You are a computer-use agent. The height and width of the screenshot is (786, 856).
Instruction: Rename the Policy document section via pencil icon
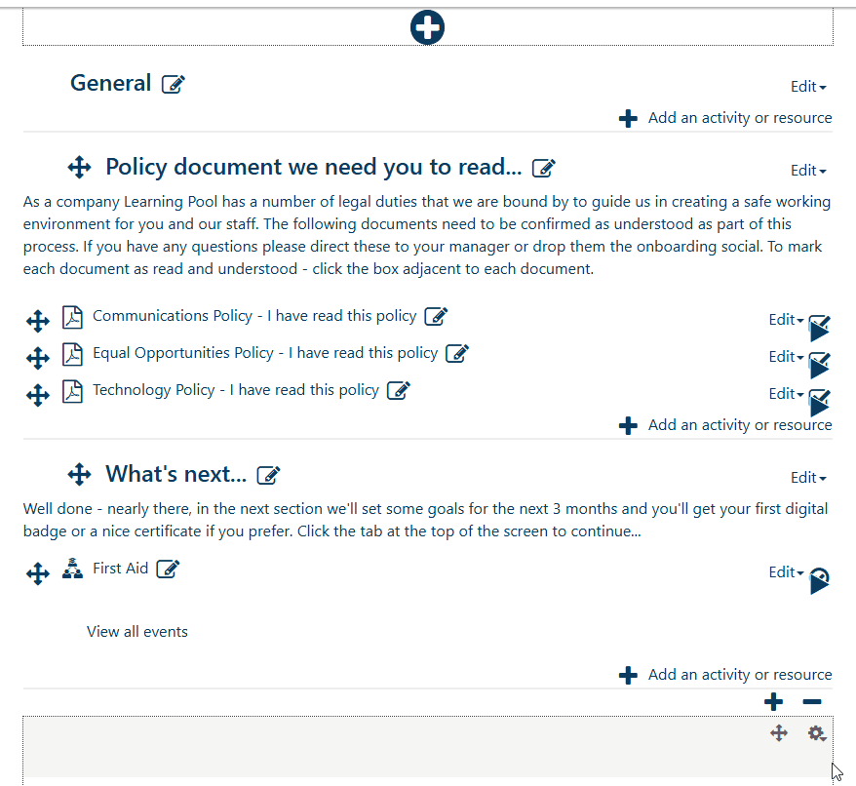[x=542, y=168]
